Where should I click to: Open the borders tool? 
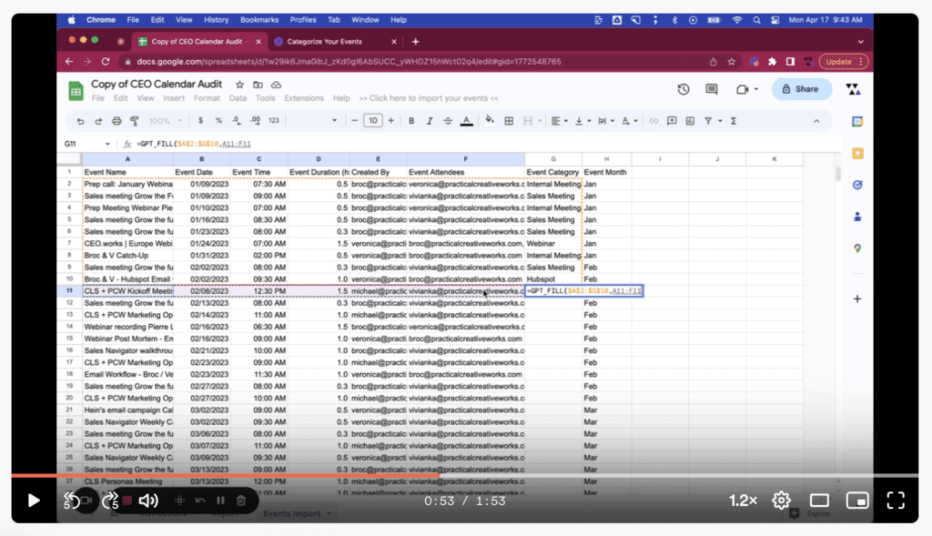pos(509,121)
